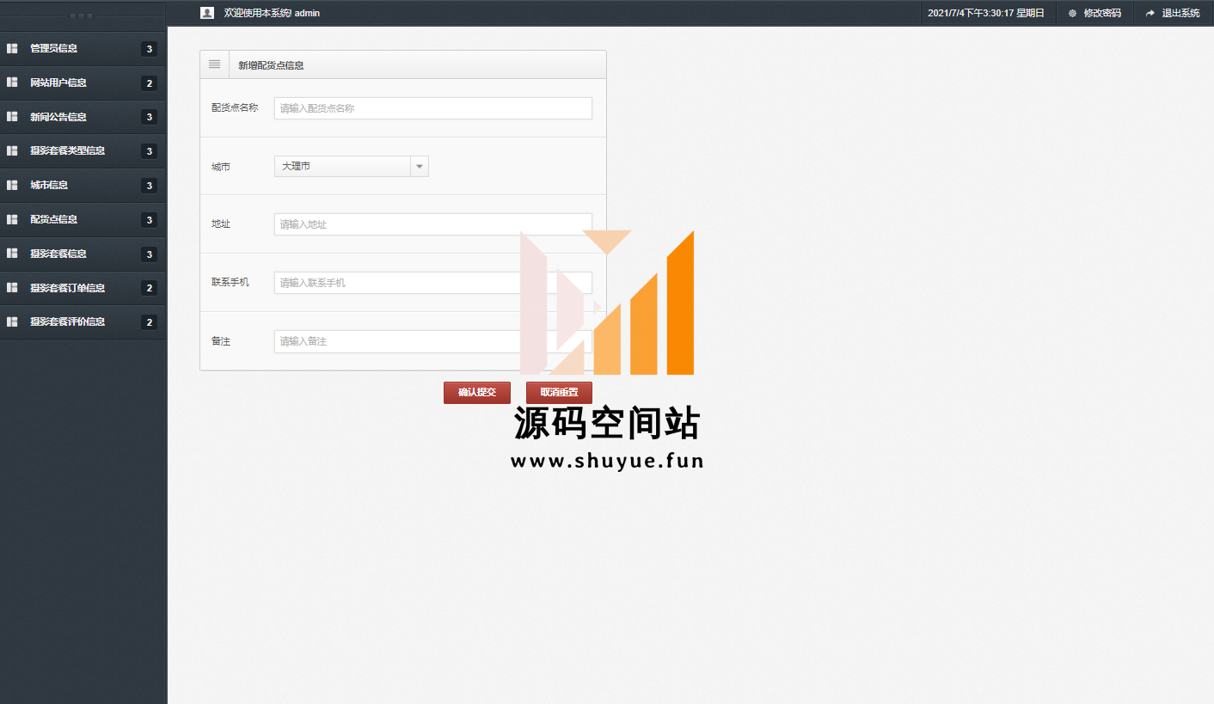The height and width of the screenshot is (704, 1214).
Task: Click the 联系手机 field label
Action: pyautogui.click(x=230, y=282)
